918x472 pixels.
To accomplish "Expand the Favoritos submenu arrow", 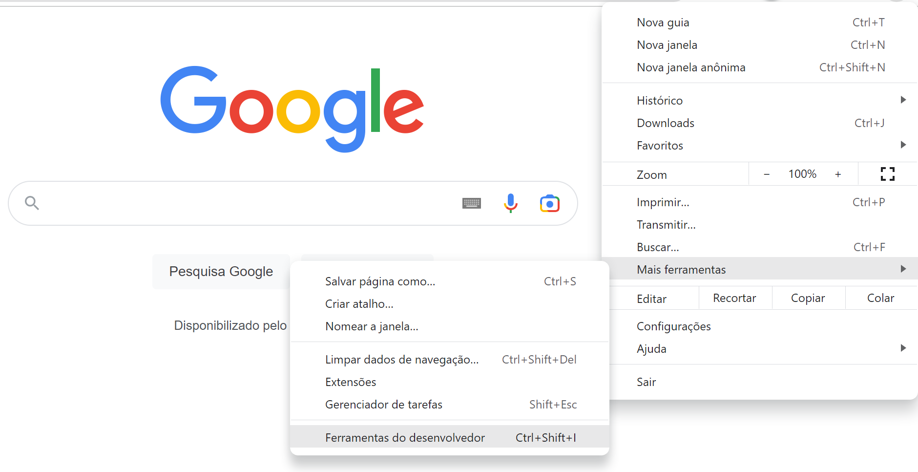I will click(x=903, y=145).
